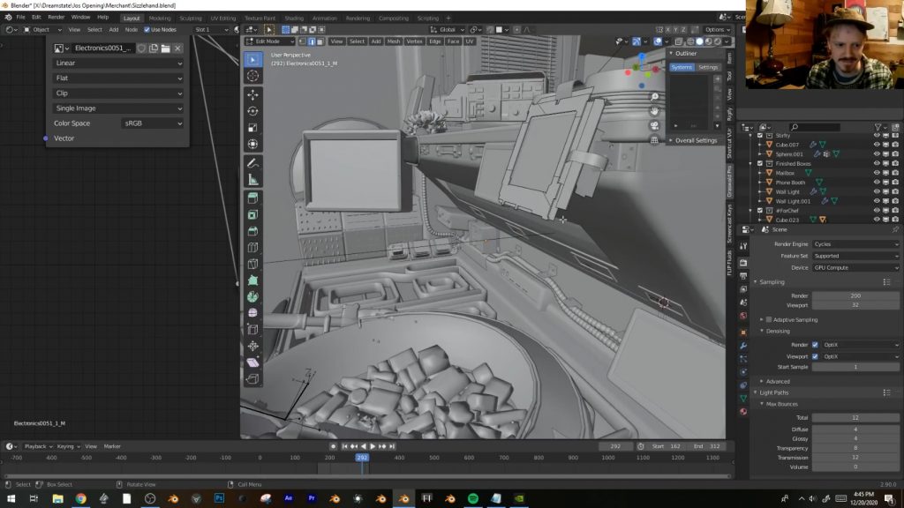
Task: Open the Color Space sRGB dropdown
Action: (152, 123)
